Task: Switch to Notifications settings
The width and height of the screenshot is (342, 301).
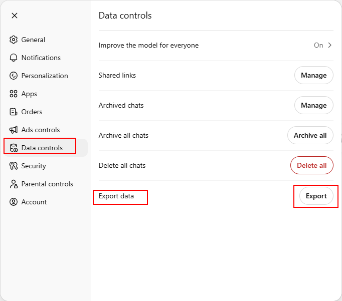Action: pos(45,58)
